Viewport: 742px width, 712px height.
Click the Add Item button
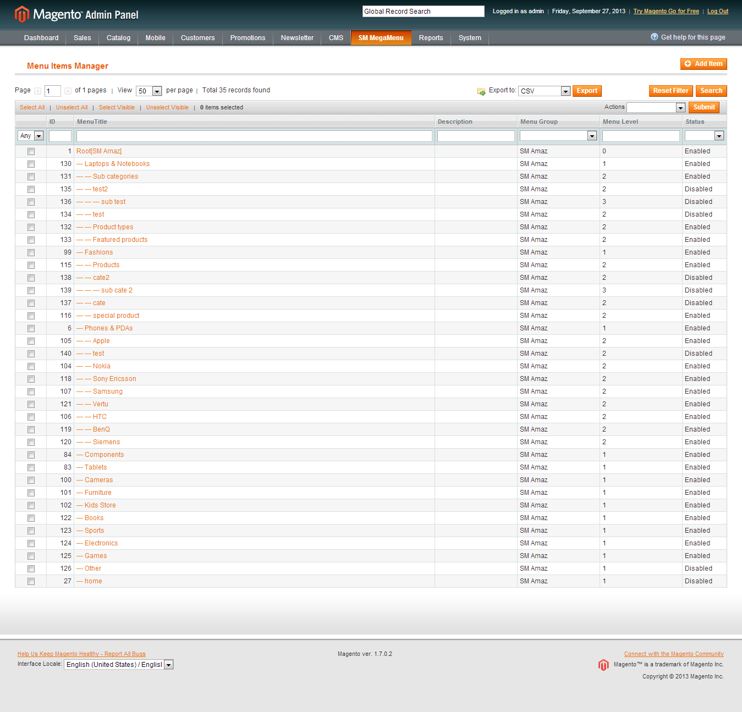(x=703, y=64)
